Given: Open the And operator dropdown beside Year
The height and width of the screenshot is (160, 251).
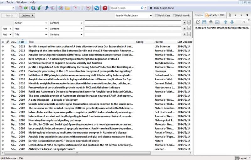Looking at the screenshot, I should (x=10, y=29).
